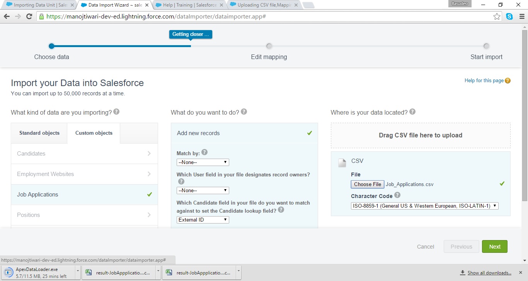The width and height of the screenshot is (528, 281).
Task: Click the ApexDataLoader.exe download icon
Action: pos(8,272)
